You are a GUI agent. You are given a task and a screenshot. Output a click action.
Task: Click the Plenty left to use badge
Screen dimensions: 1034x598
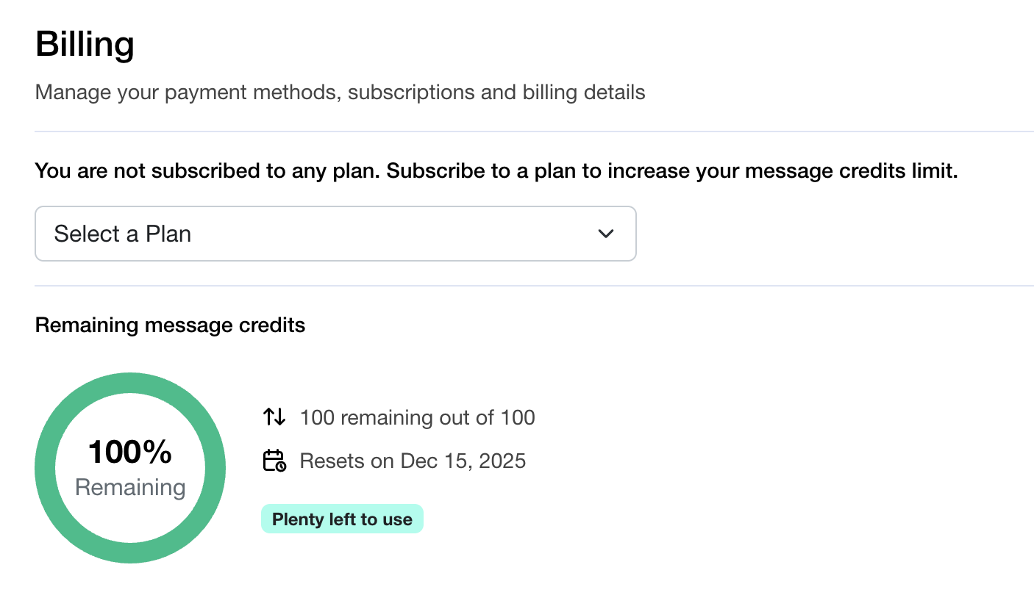(x=342, y=519)
